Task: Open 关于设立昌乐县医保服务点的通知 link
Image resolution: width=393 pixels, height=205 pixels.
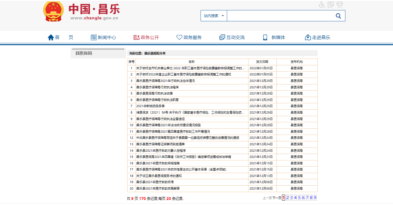Action: point(159,176)
